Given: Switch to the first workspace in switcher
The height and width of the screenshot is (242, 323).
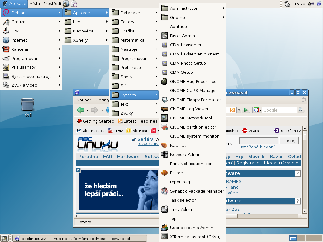Looking at the screenshot, I should tap(293, 239).
